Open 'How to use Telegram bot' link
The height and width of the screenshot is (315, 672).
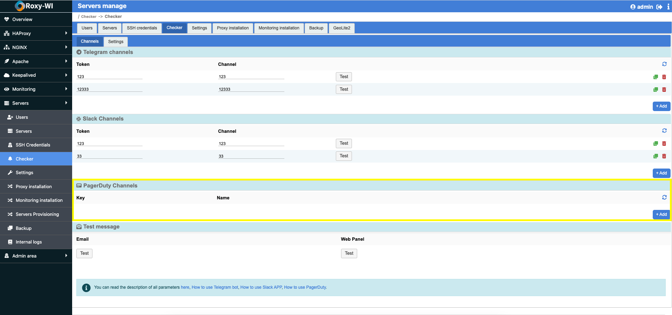tap(215, 287)
